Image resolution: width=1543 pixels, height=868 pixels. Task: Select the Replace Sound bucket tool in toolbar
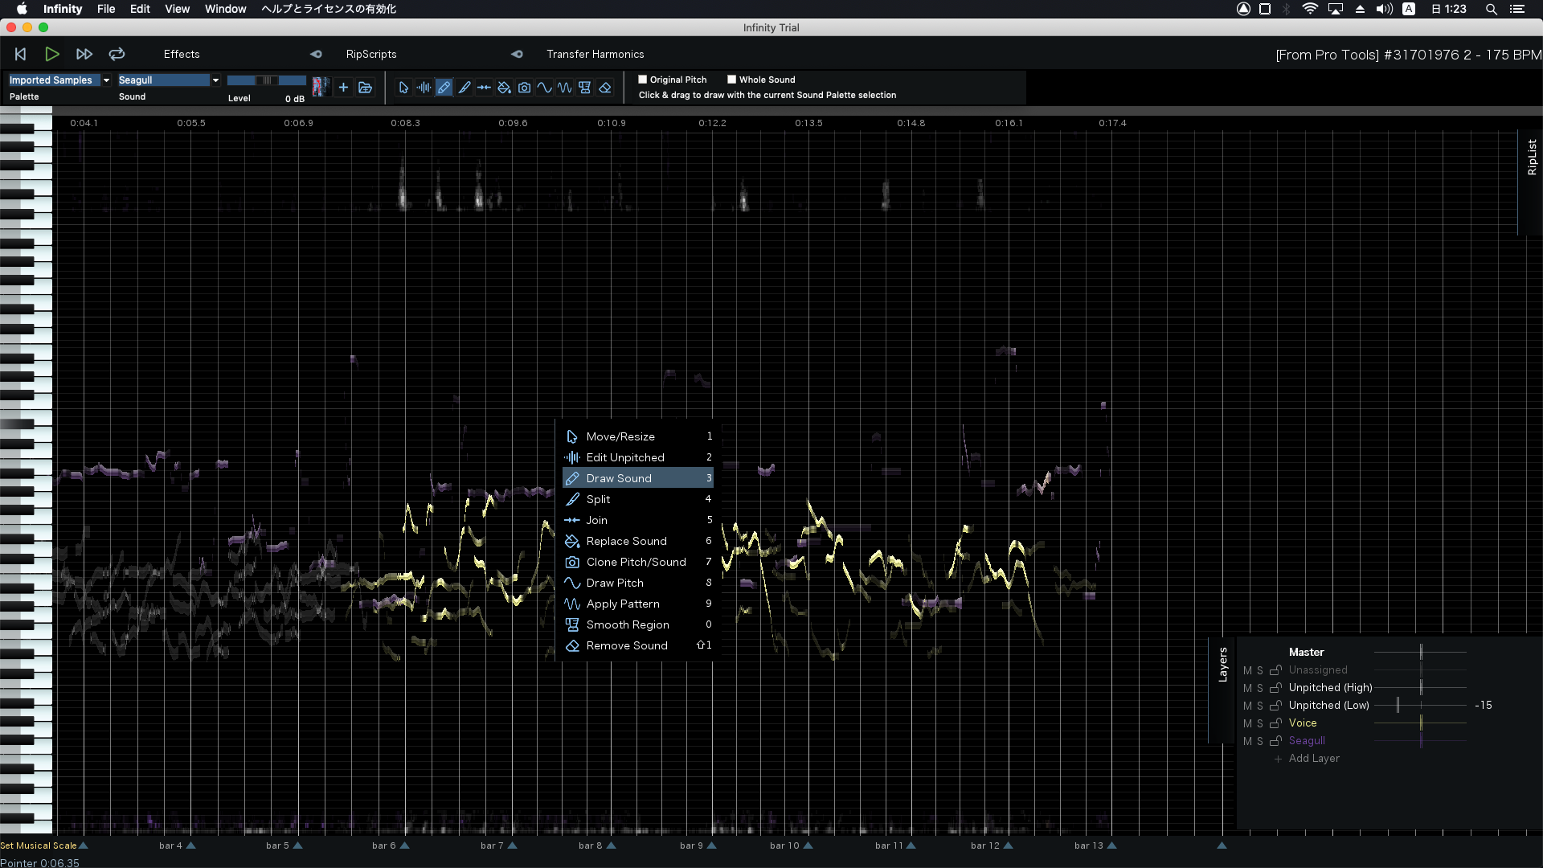pos(504,88)
